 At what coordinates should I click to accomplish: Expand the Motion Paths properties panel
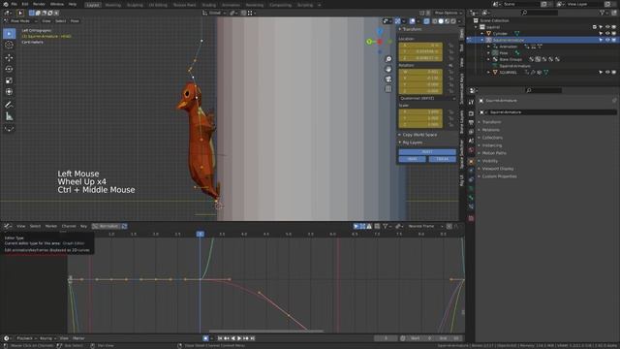pyautogui.click(x=493, y=153)
